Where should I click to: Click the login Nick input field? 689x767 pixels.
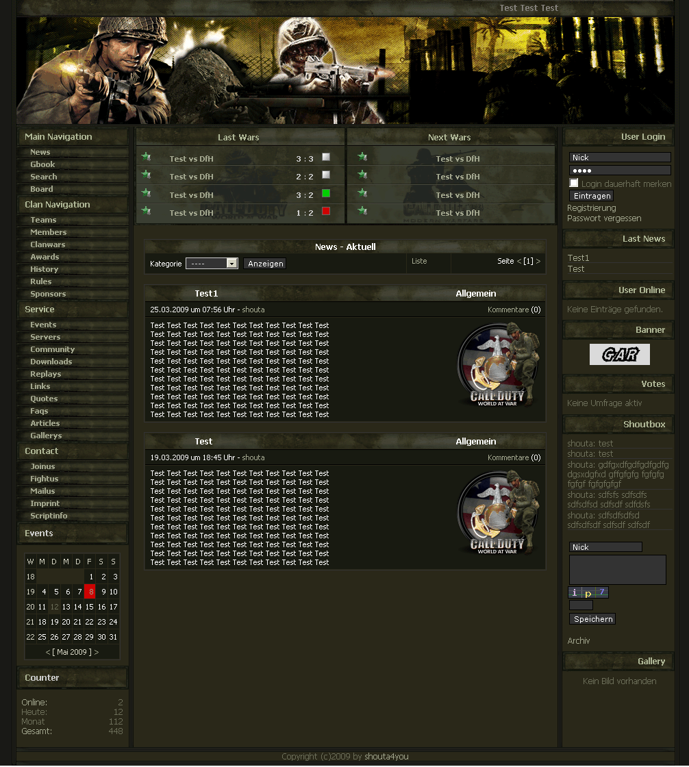pos(620,158)
